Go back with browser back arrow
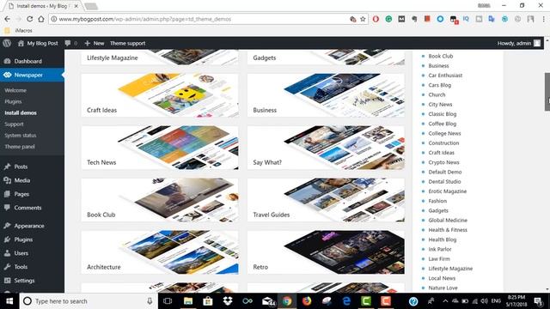The image size is (550, 309). coord(7,19)
